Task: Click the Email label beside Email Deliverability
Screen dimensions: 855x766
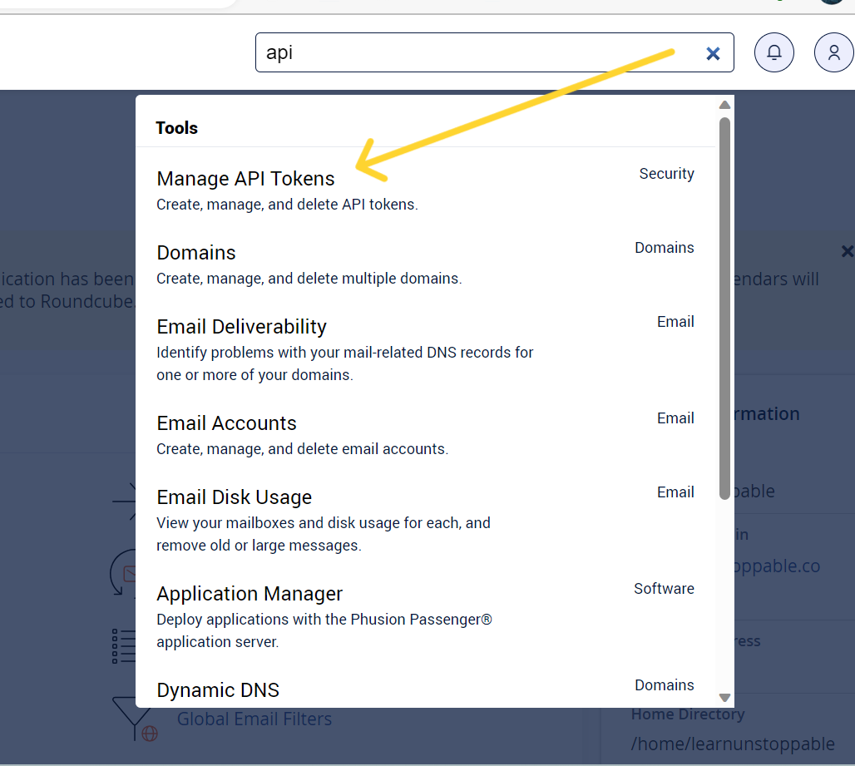Action: pos(675,322)
